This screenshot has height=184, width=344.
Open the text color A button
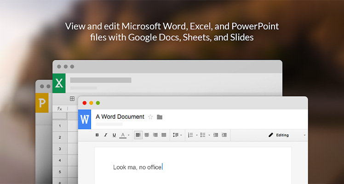click(123, 135)
